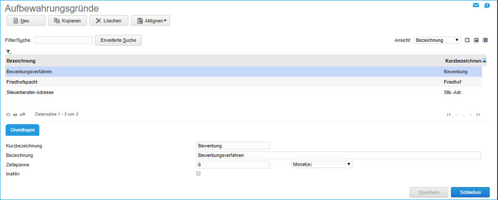Refresh the record list
Viewport: 498px width, 200px height.
tap(8, 115)
